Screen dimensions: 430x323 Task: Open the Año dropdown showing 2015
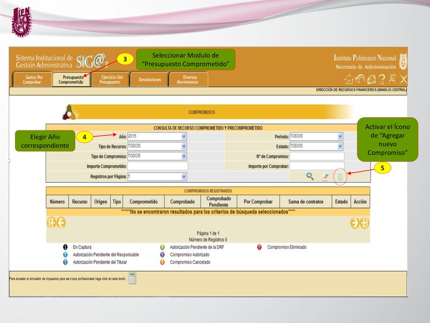tap(157, 136)
